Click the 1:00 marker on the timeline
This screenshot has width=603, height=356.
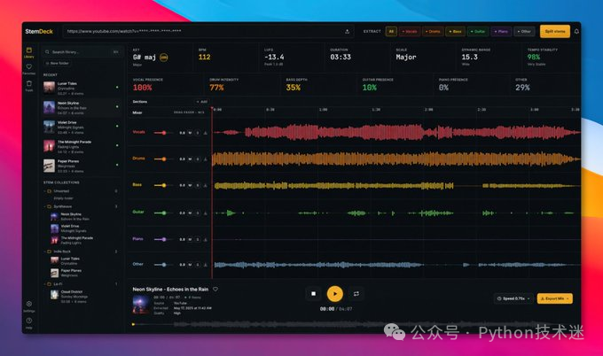point(323,110)
